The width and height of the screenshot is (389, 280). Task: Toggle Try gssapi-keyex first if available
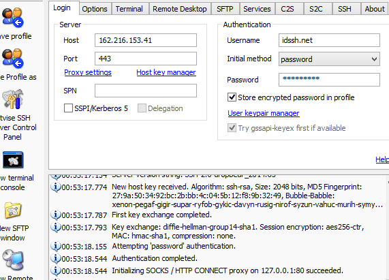tap(232, 128)
